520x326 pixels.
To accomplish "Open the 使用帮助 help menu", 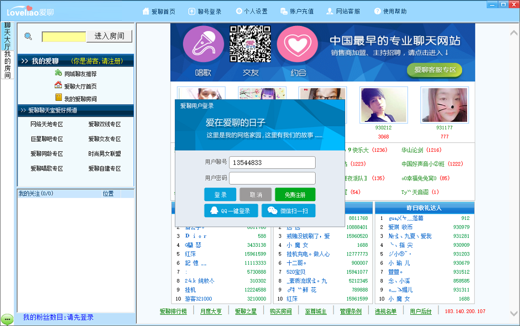I will click(x=390, y=10).
